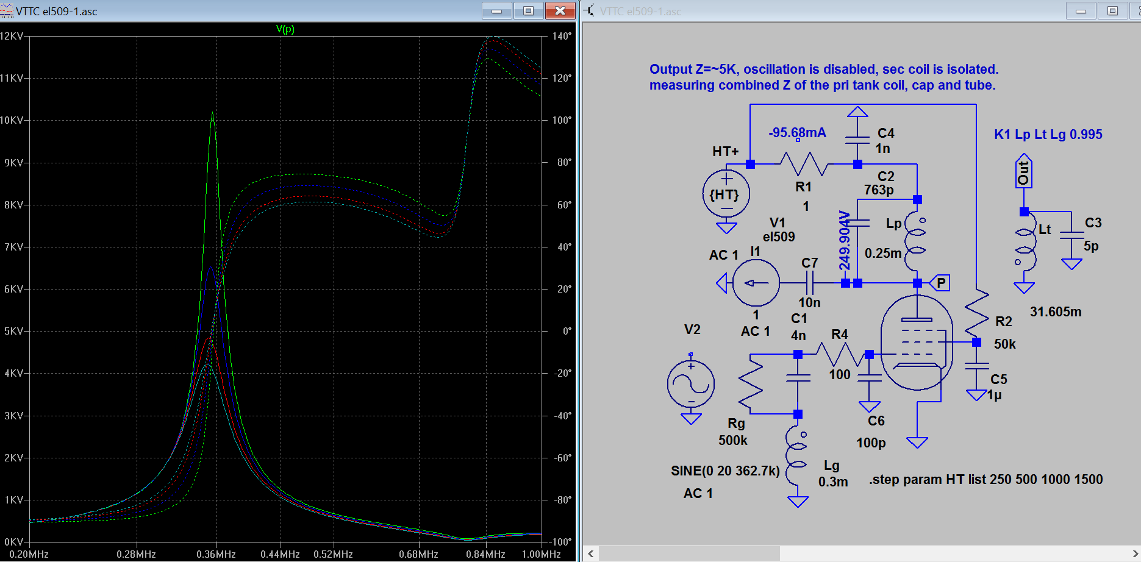Click the ground flag above C4
Image resolution: width=1141 pixels, height=562 pixels.
[857, 112]
